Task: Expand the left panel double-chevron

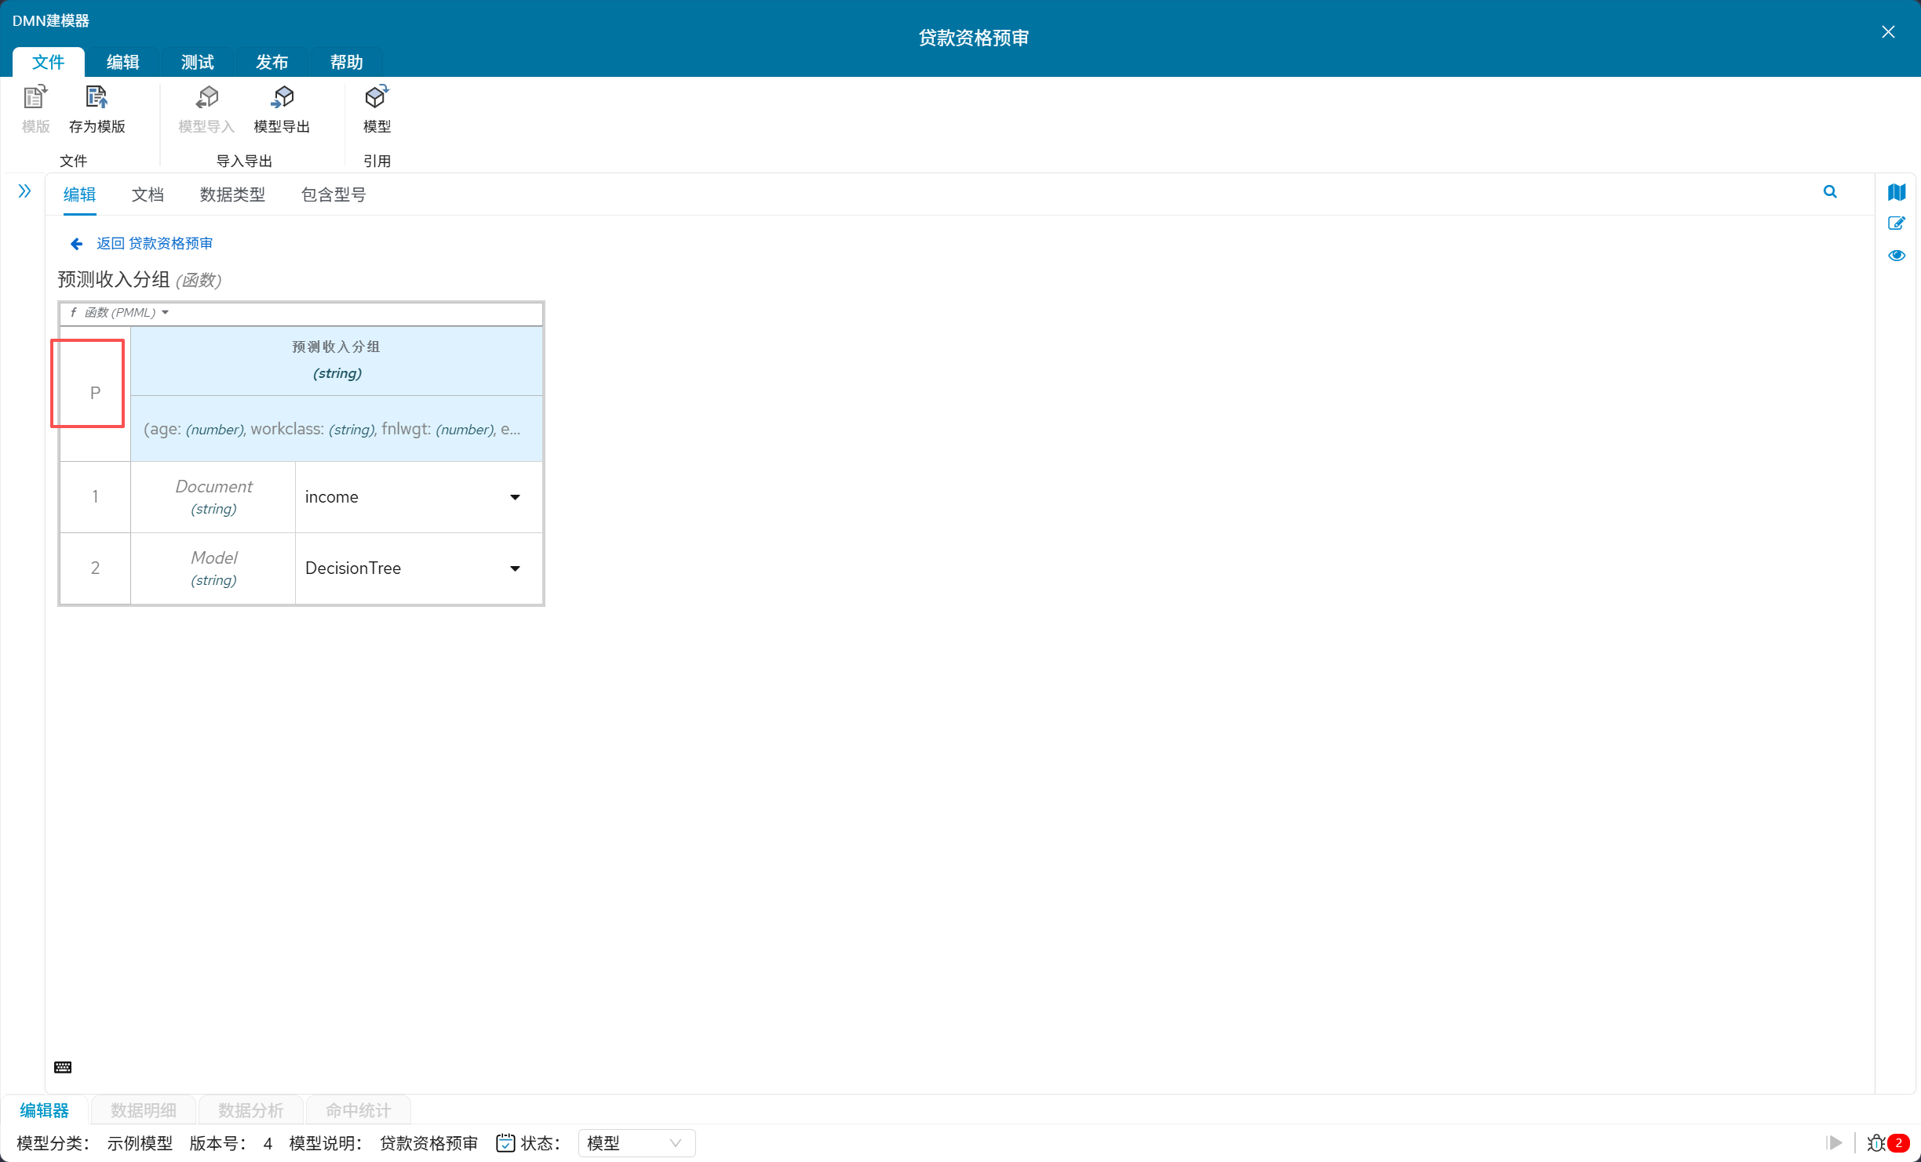Action: click(24, 191)
